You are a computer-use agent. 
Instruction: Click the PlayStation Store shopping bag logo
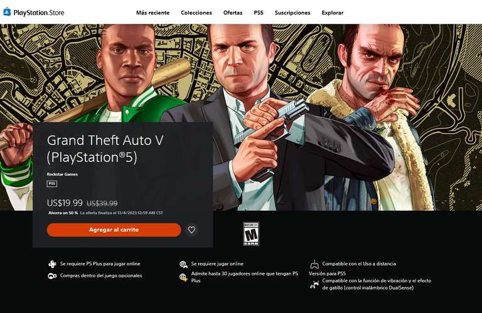[x=7, y=12]
